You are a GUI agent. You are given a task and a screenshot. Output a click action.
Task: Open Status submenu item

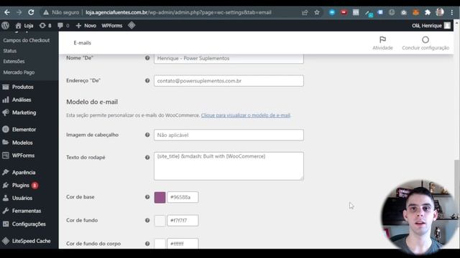[x=9, y=51]
